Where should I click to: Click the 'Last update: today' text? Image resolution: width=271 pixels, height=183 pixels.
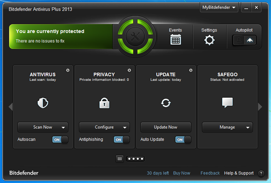pyautogui.click(x=166, y=80)
